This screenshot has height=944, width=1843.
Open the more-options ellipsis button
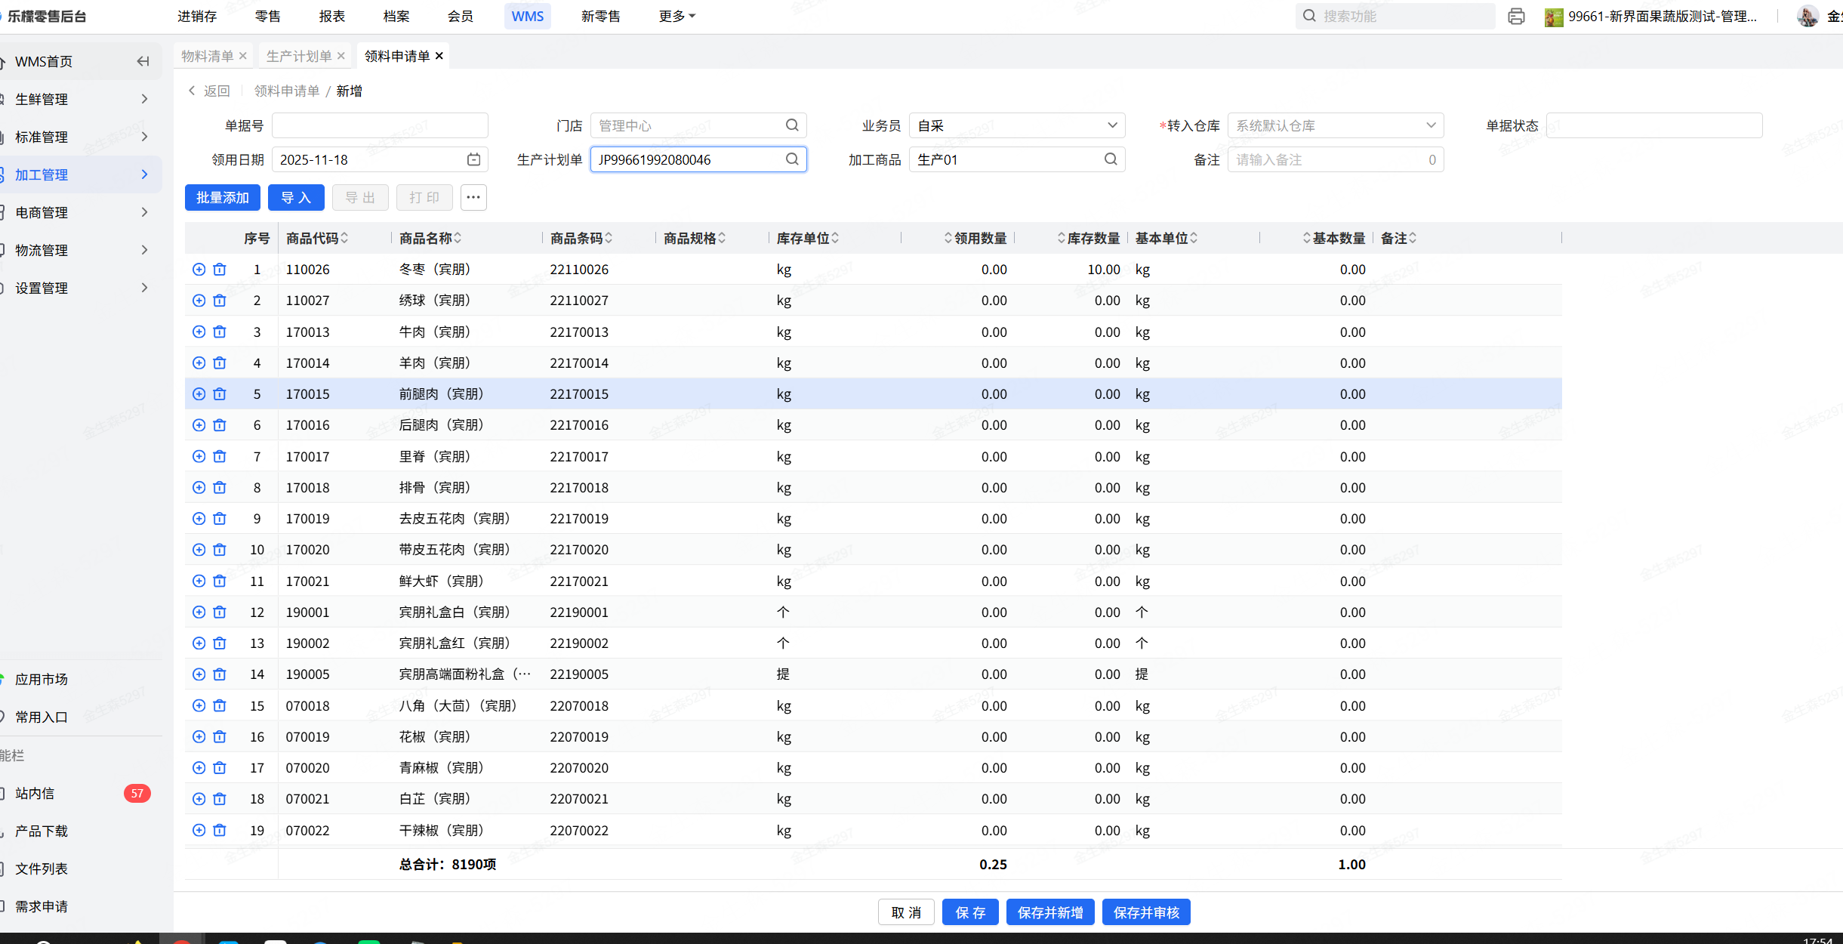coord(473,198)
